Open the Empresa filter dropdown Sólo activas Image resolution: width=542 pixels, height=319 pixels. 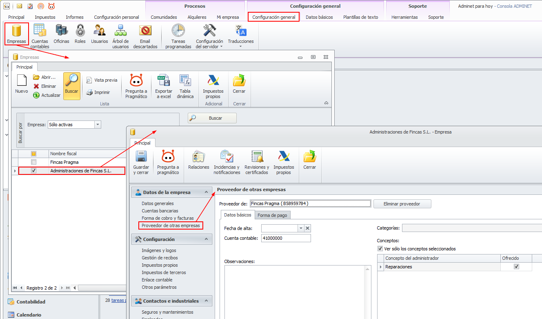98,125
